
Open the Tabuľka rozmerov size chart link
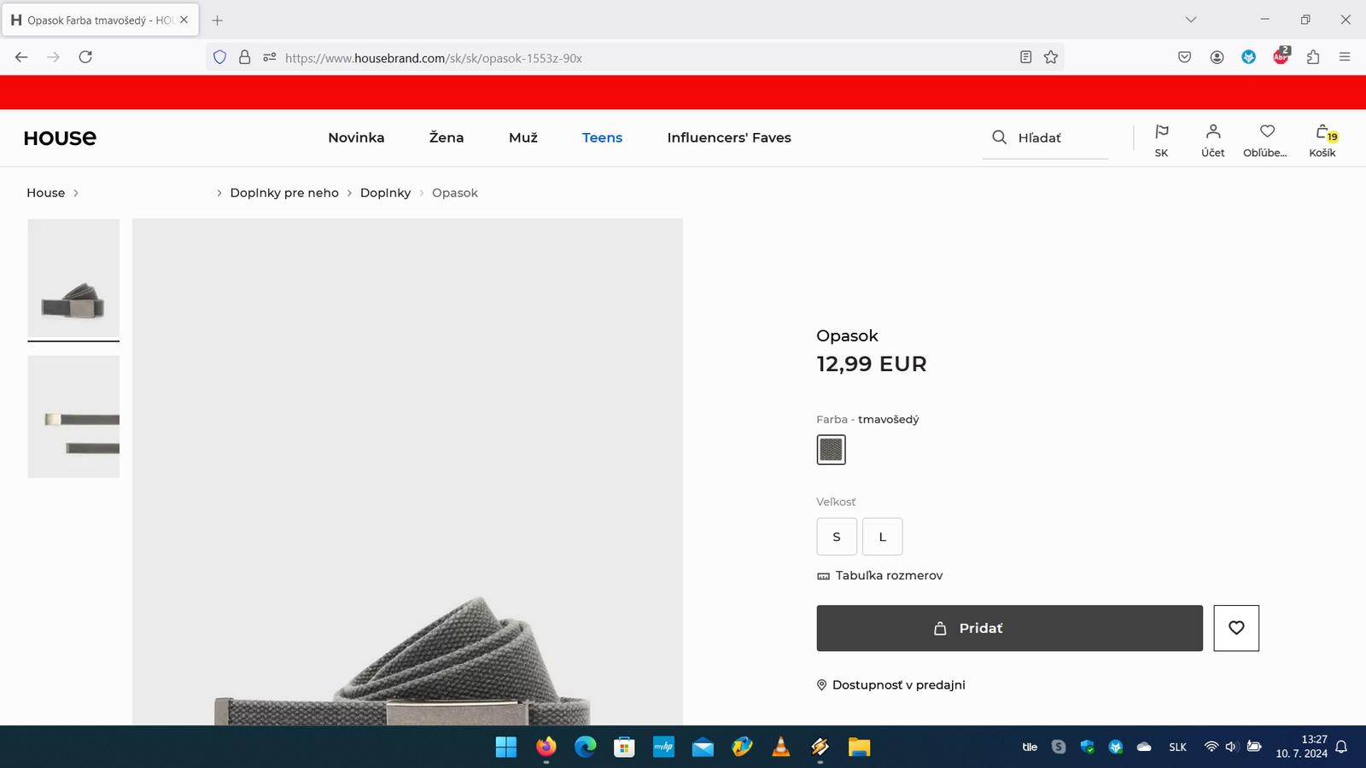888,576
